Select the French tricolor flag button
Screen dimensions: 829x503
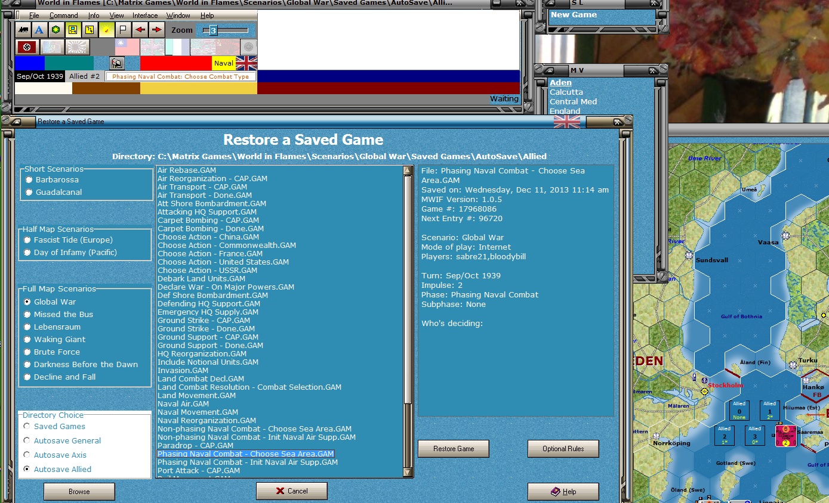(177, 47)
